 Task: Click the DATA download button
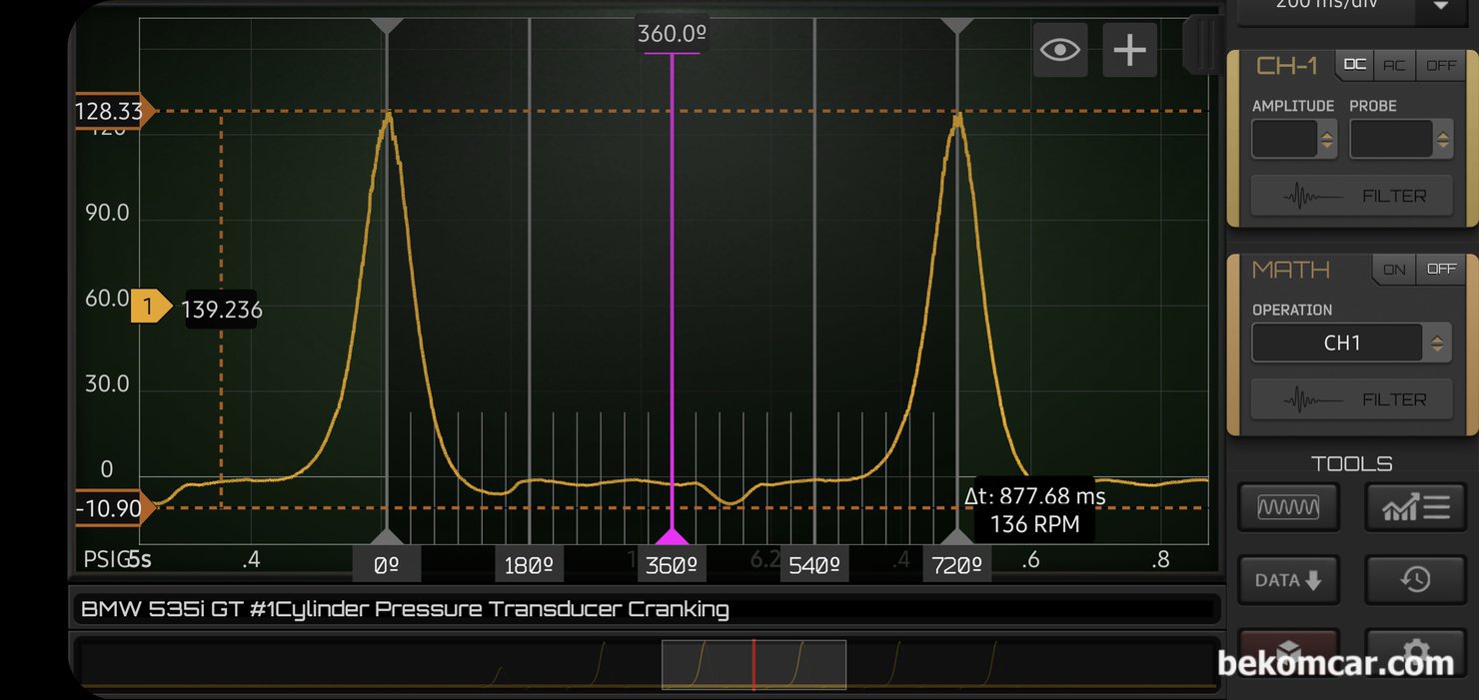pos(1288,580)
